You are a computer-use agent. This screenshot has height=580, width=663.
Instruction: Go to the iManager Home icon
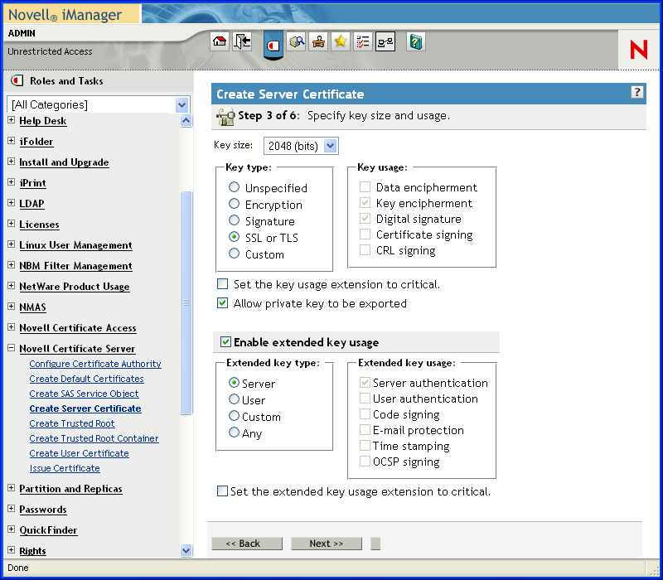coord(220,41)
